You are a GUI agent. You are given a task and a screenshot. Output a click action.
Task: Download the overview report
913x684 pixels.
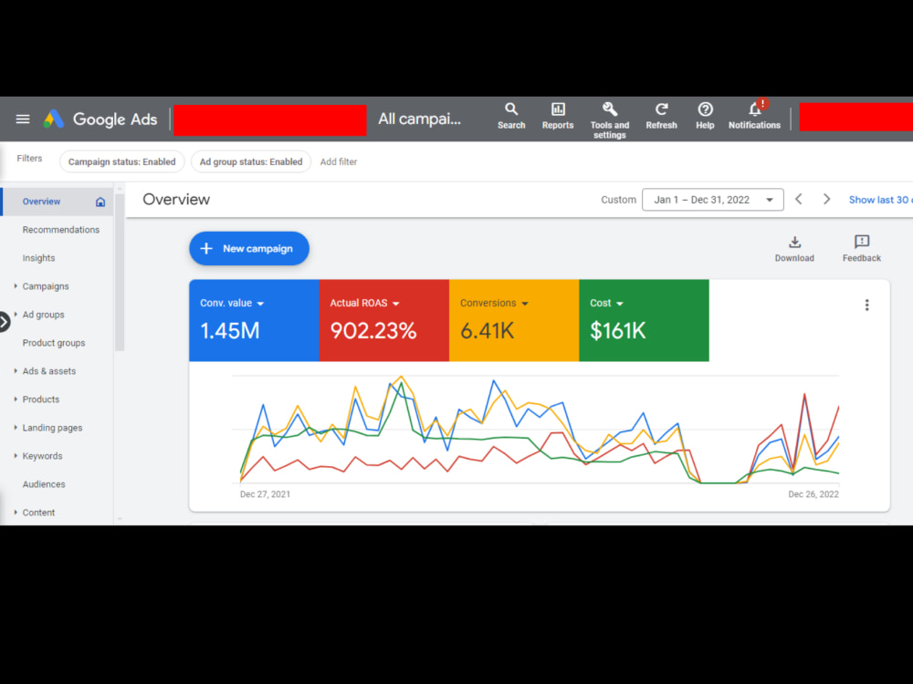tap(794, 249)
